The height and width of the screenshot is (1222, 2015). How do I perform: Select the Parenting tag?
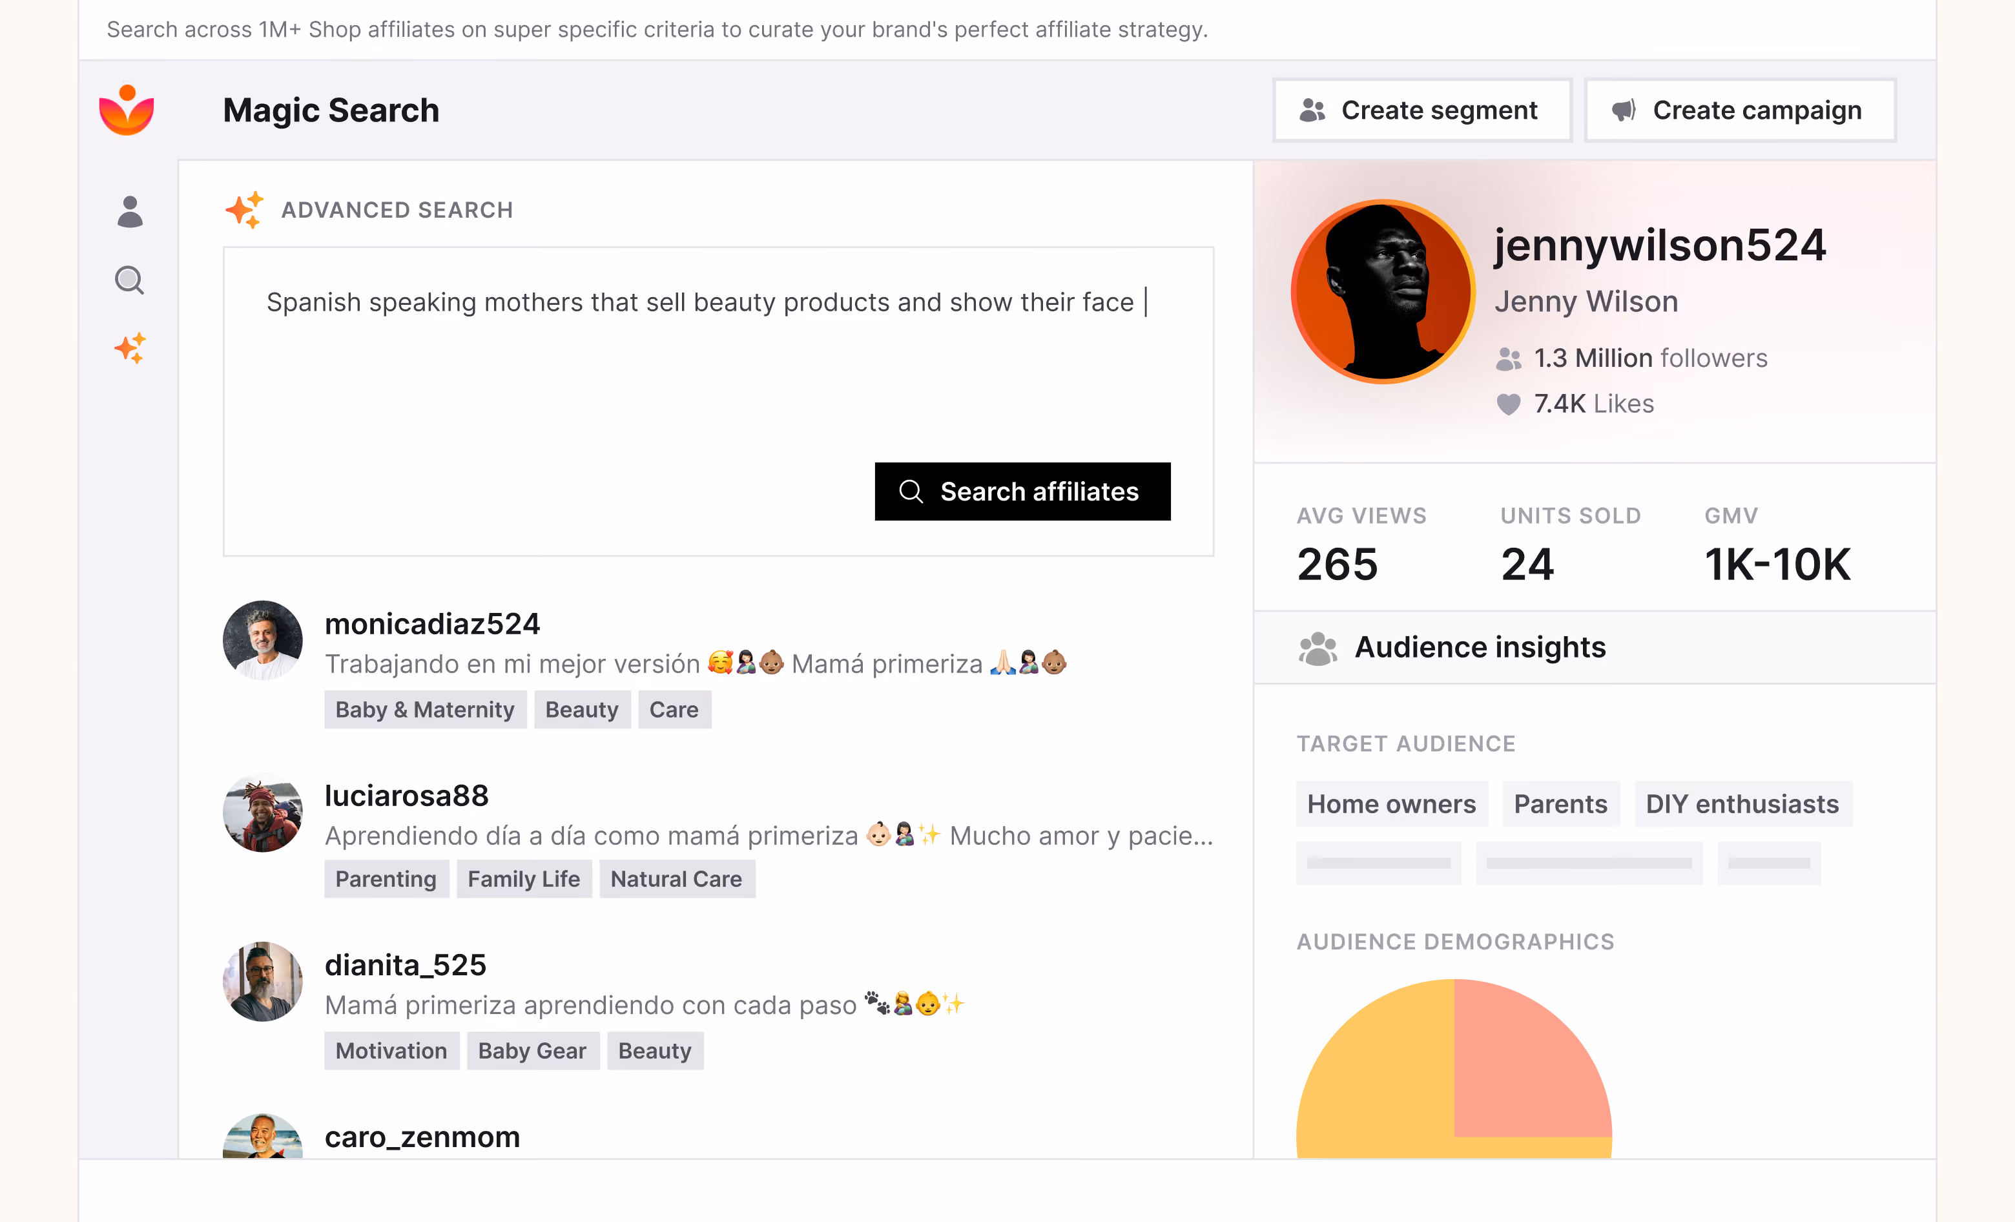pos(387,879)
